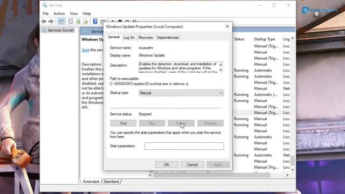345x194 pixels.
Task: Open the File menu
Action: (x=45, y=13)
